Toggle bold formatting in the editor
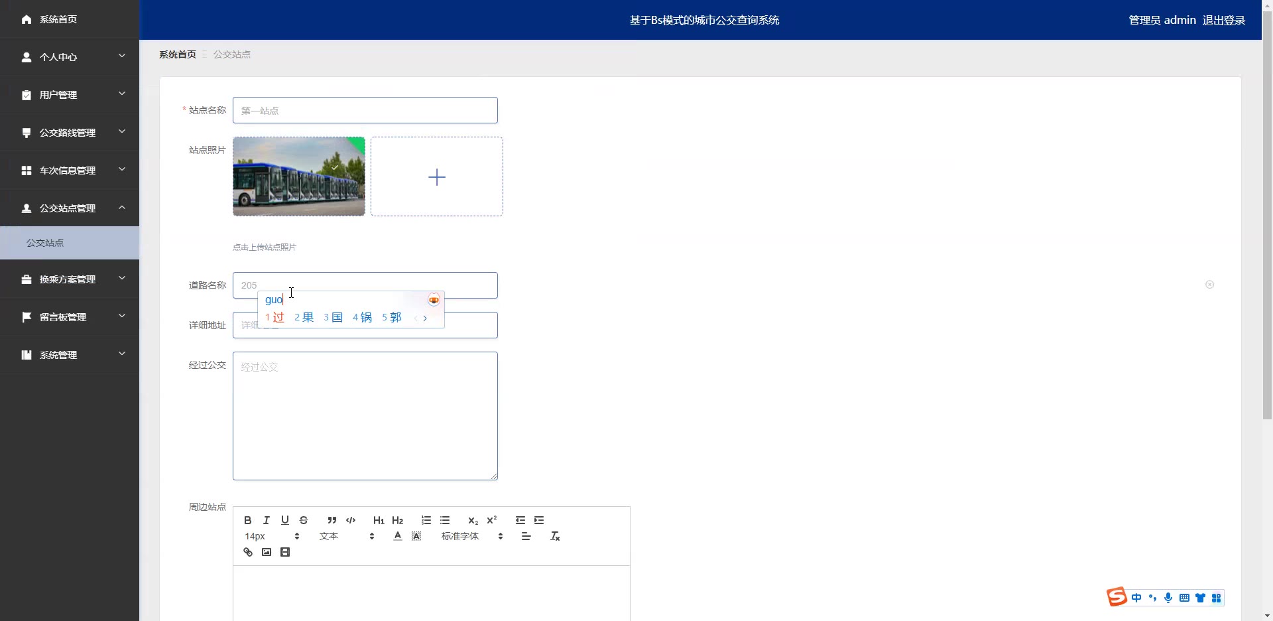1273x621 pixels. pyautogui.click(x=247, y=520)
